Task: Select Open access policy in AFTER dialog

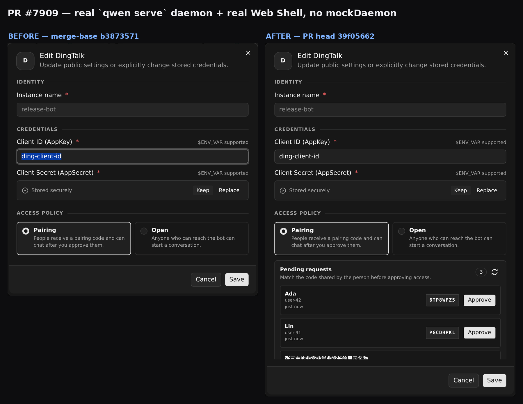Action: click(x=449, y=239)
